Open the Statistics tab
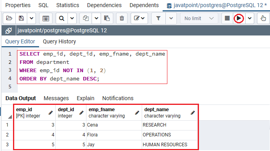Viewport: 270px width, 151px height. (x=67, y=6)
